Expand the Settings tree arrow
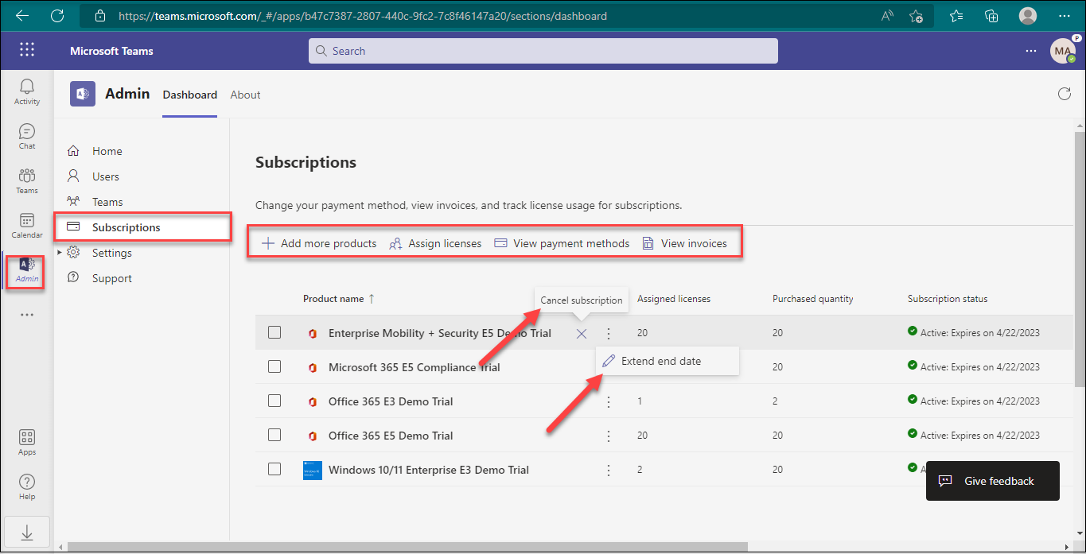 [x=60, y=253]
